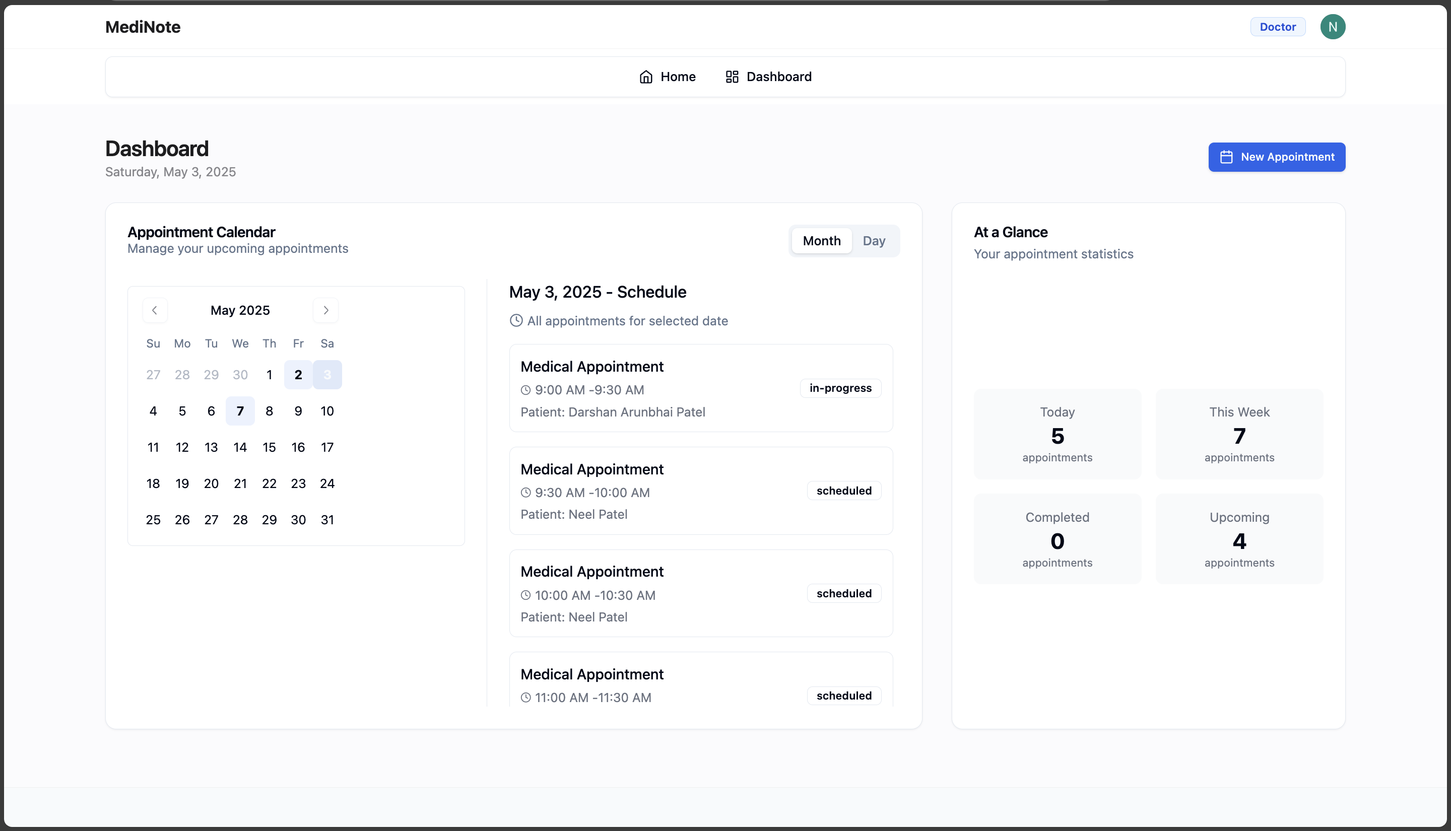Click the Dashboard grid icon
Screen dimensions: 1451x831
click(732, 77)
